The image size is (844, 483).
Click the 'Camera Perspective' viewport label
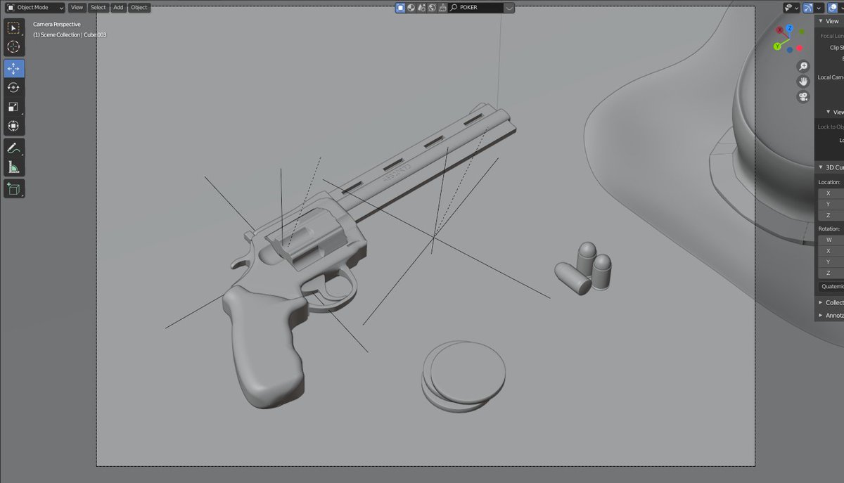point(57,24)
